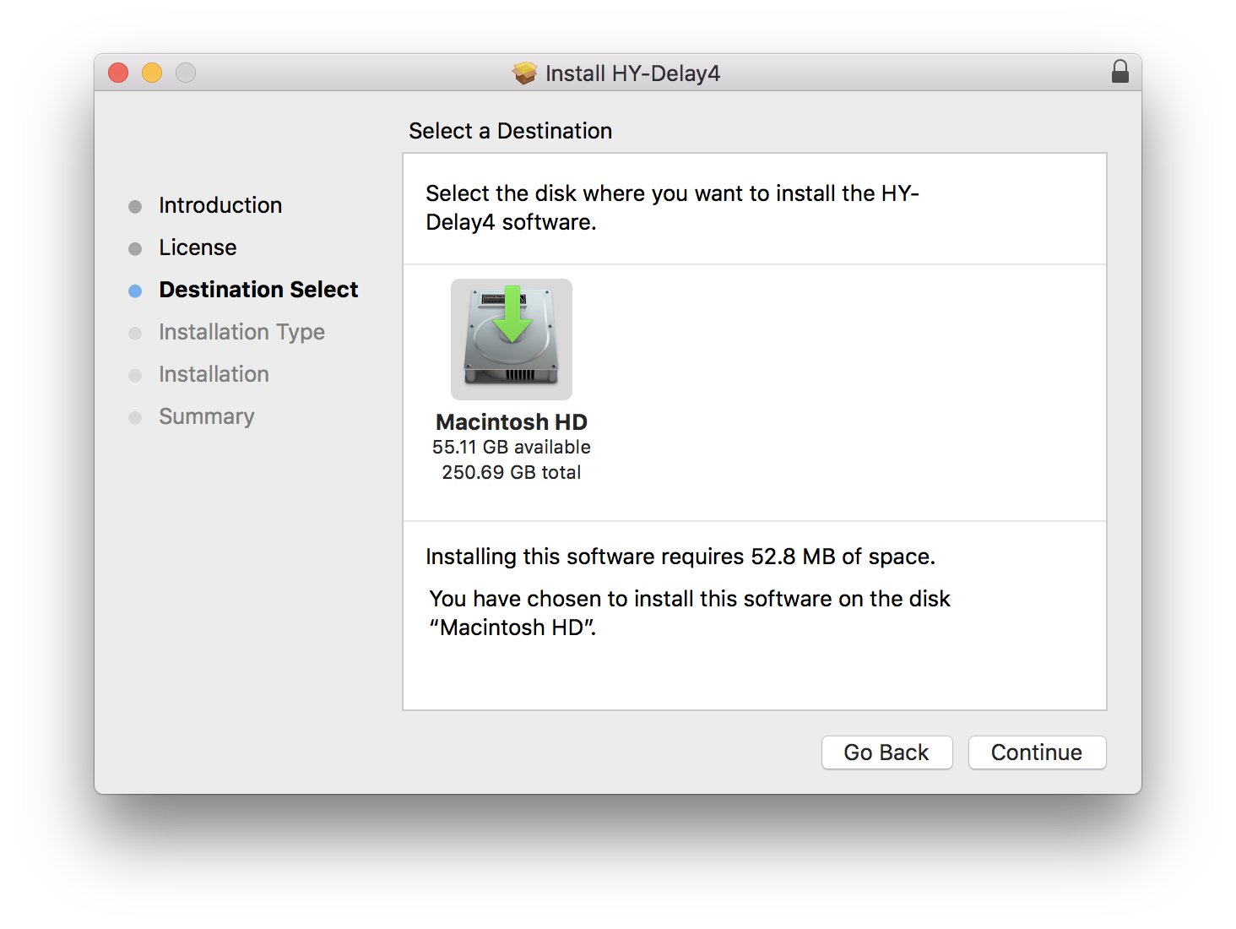Image resolution: width=1236 pixels, height=929 pixels.
Task: Click the Installation Type step label
Action: click(241, 332)
